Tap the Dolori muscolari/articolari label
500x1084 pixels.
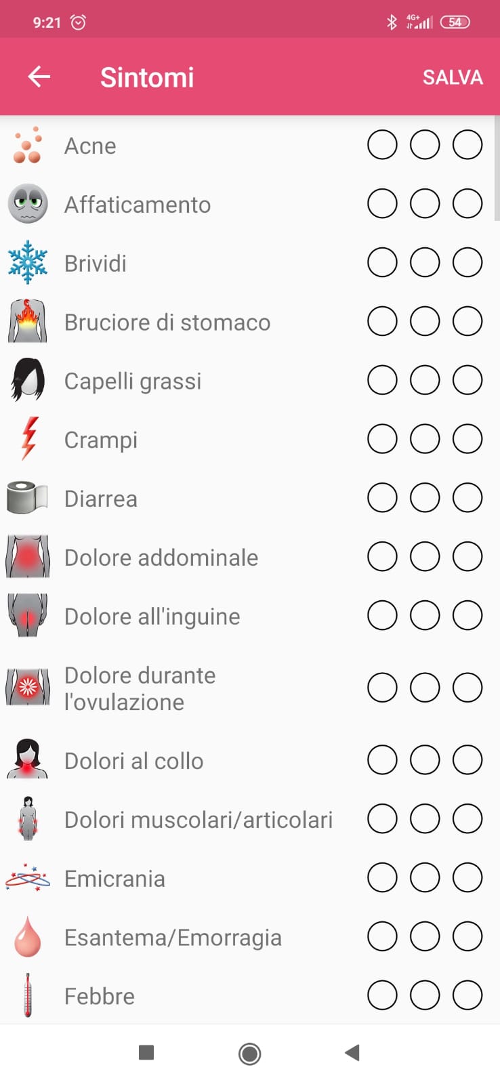point(199,820)
